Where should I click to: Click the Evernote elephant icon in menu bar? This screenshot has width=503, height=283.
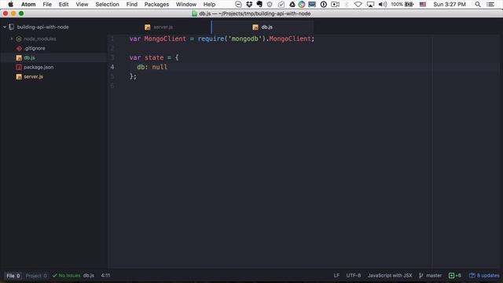click(x=259, y=5)
